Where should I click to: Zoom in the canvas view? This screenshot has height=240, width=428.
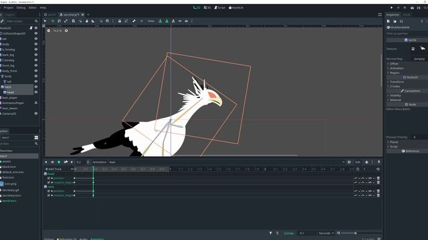tap(66, 31)
